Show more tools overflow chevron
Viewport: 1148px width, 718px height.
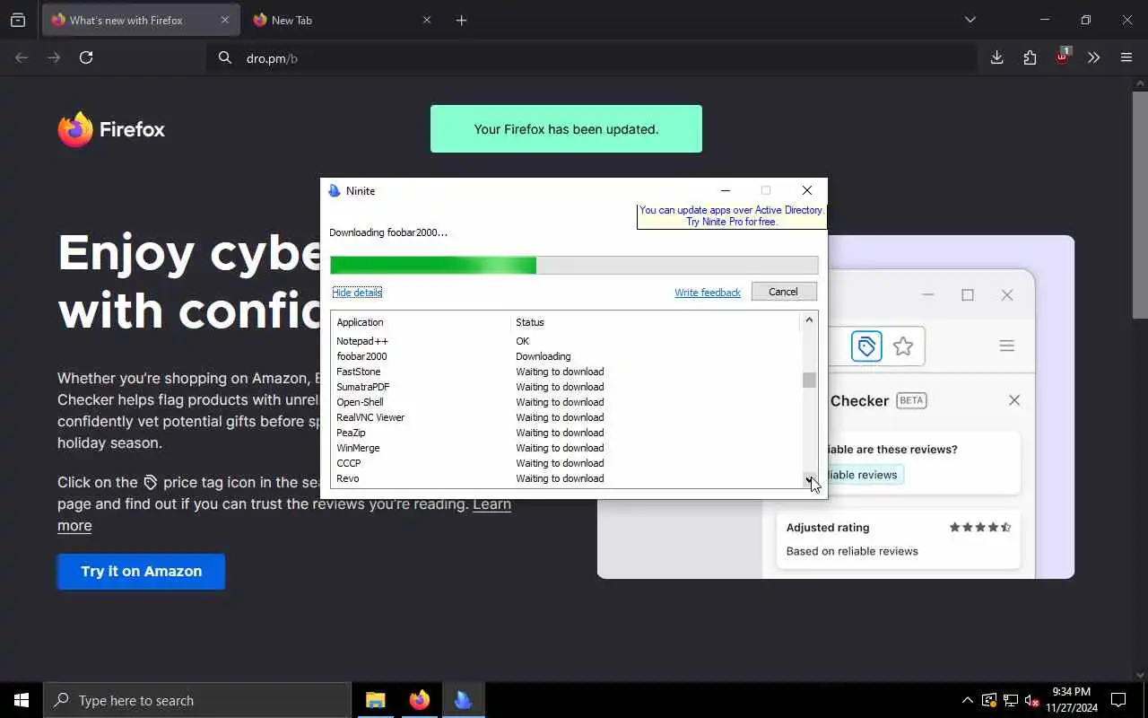1093,57
